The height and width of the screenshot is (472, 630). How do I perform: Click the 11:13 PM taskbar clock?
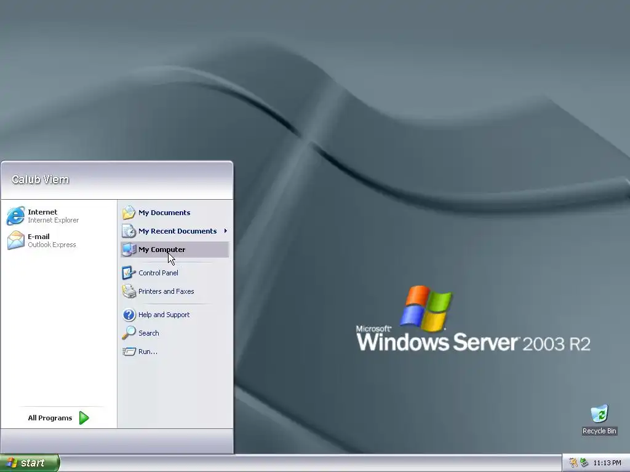pos(607,463)
